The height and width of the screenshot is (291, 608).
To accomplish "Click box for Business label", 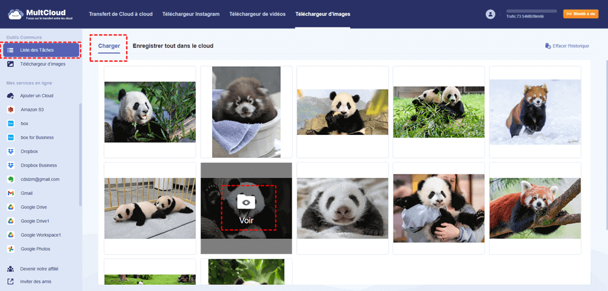I will pos(37,137).
